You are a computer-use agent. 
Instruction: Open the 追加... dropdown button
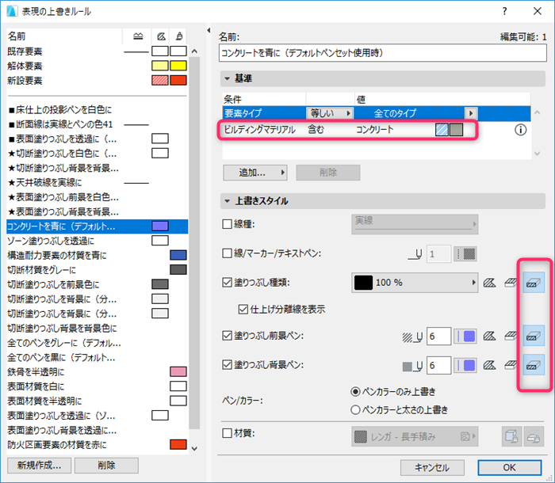click(x=255, y=173)
